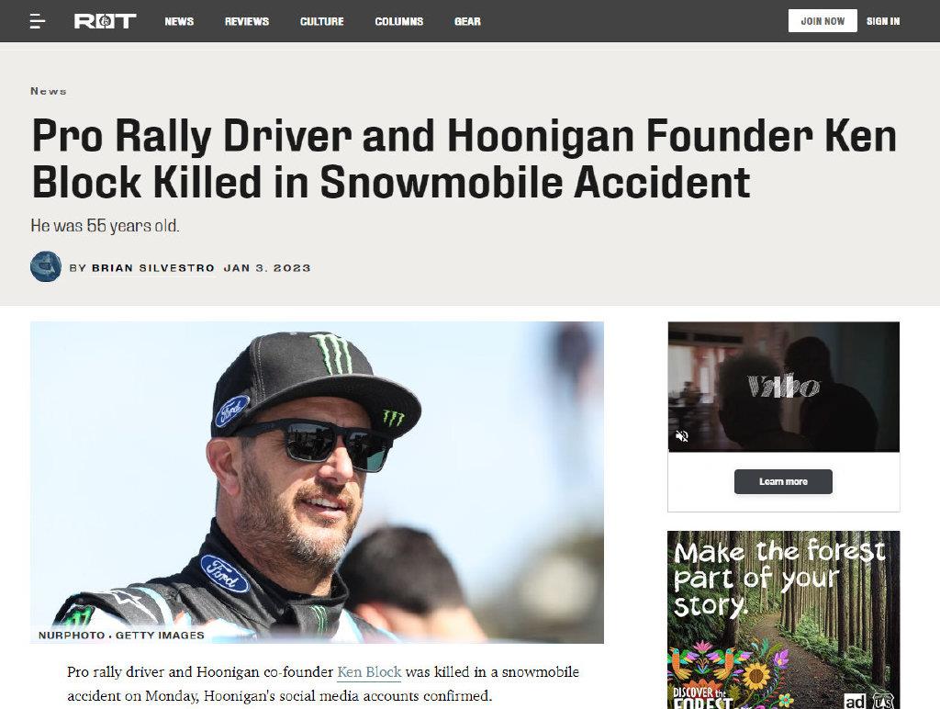The image size is (940, 709).
Task: Click the Vrbo video advertisement
Action: (784, 387)
